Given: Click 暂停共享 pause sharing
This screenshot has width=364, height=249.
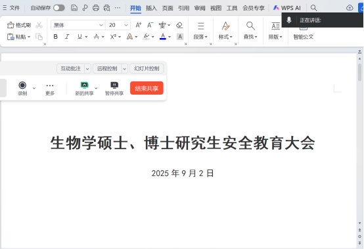Looking at the screenshot, I should coord(114,89).
